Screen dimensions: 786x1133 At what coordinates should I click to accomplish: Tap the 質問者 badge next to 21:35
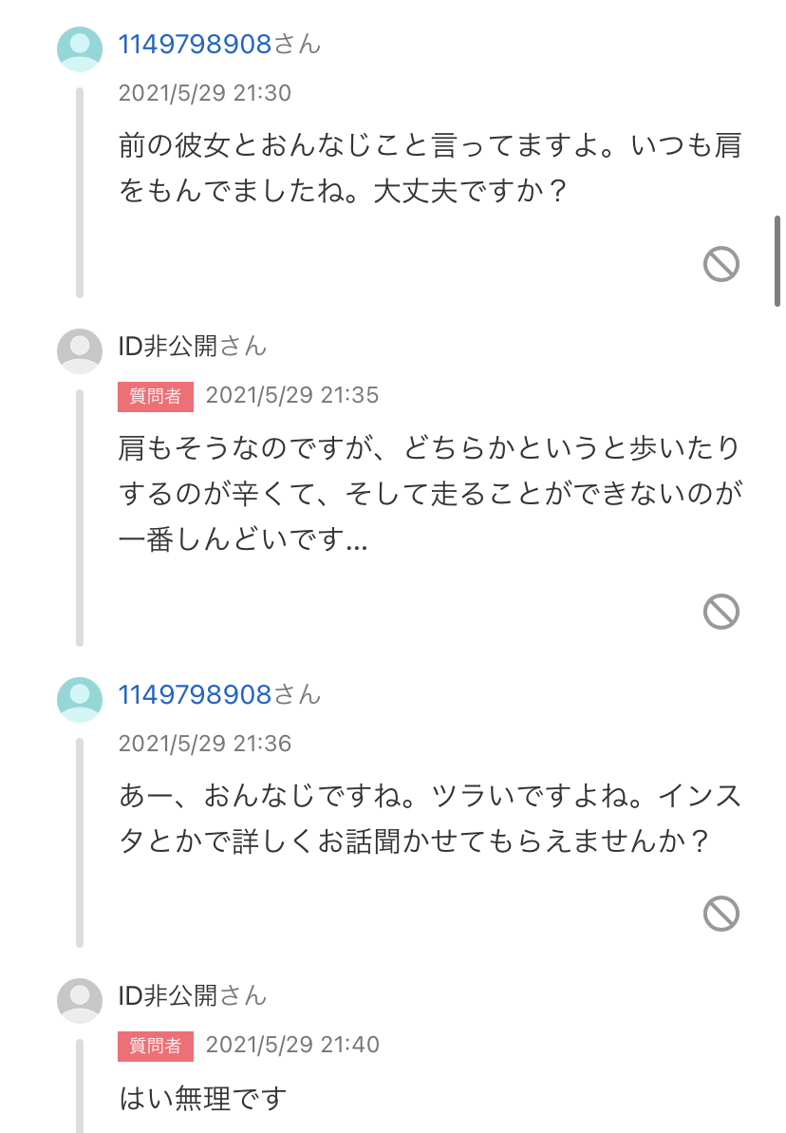click(156, 396)
